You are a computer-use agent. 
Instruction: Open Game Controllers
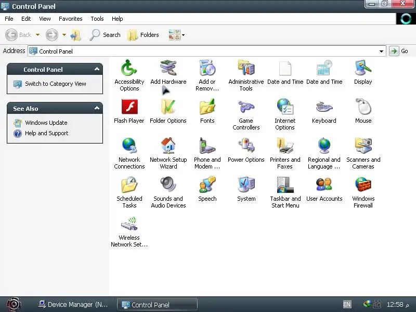click(x=246, y=114)
